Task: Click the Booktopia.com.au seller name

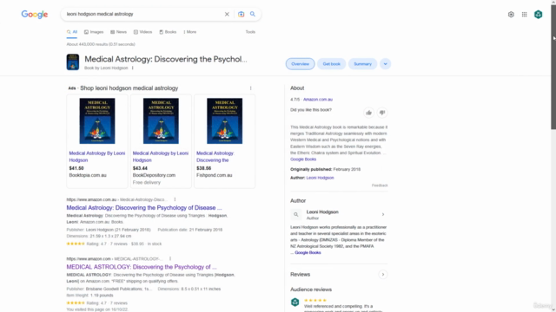Action: tap(88, 175)
